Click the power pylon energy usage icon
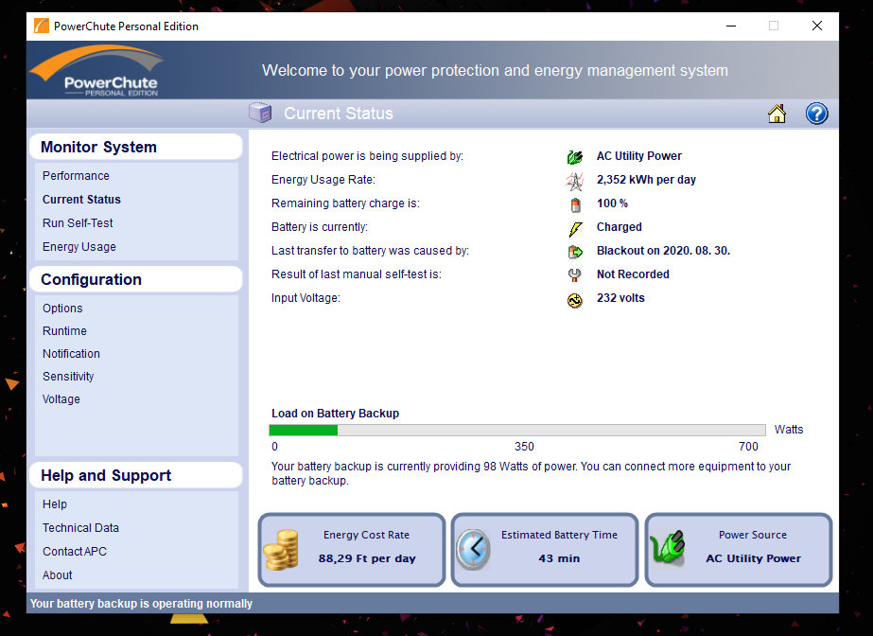Image resolution: width=873 pixels, height=636 pixels. point(574,181)
